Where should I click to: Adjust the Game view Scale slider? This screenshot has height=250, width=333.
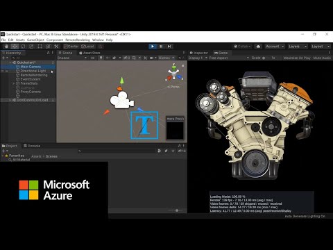266,58
